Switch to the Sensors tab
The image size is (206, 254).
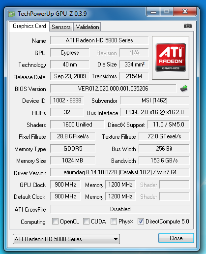pyautogui.click(x=61, y=27)
